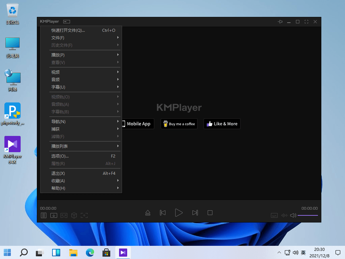Switch to compact mode icon next to KMPlayer title
This screenshot has height=259, width=345.
[x=67, y=22]
